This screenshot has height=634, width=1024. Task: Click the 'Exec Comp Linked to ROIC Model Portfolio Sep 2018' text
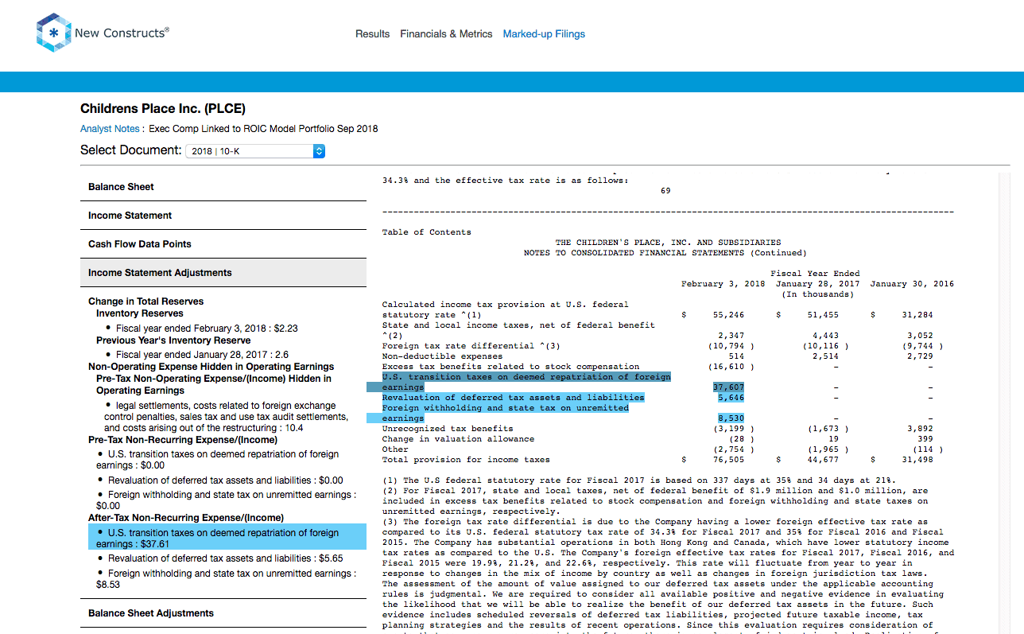[263, 129]
